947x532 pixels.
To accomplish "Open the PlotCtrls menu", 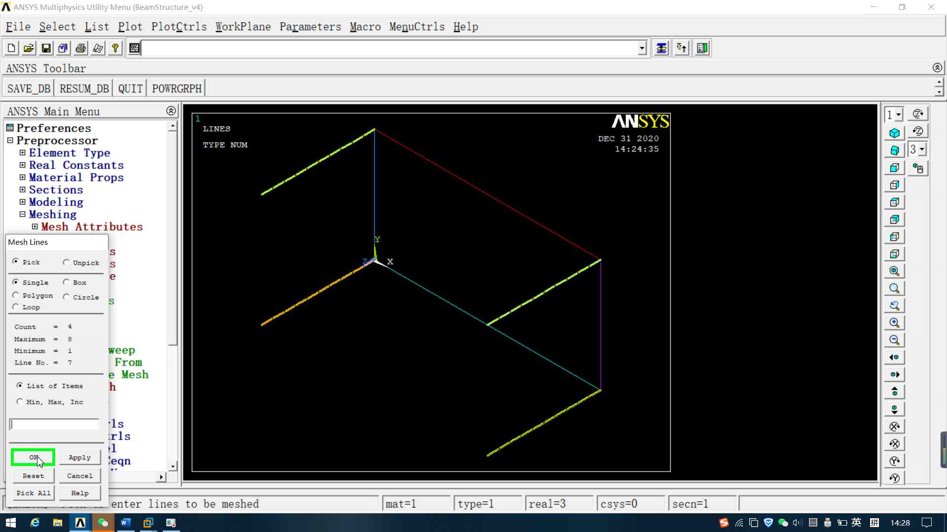I will point(179,27).
